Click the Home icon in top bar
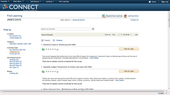 150,2
